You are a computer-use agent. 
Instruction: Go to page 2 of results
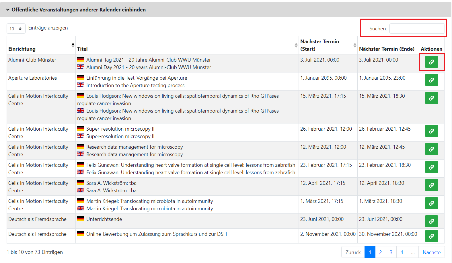click(x=380, y=252)
